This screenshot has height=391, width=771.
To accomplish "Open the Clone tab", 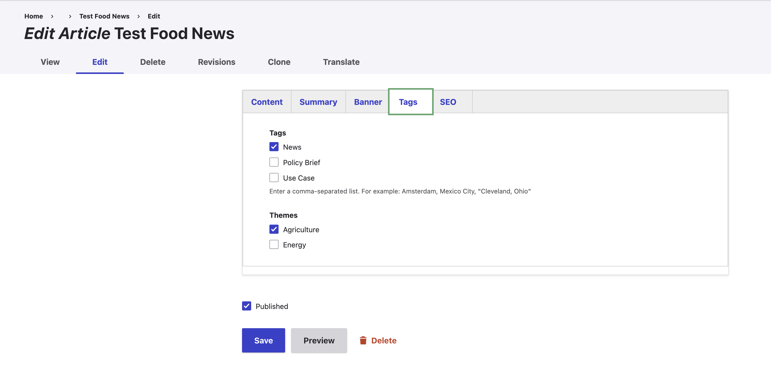I will [x=279, y=62].
